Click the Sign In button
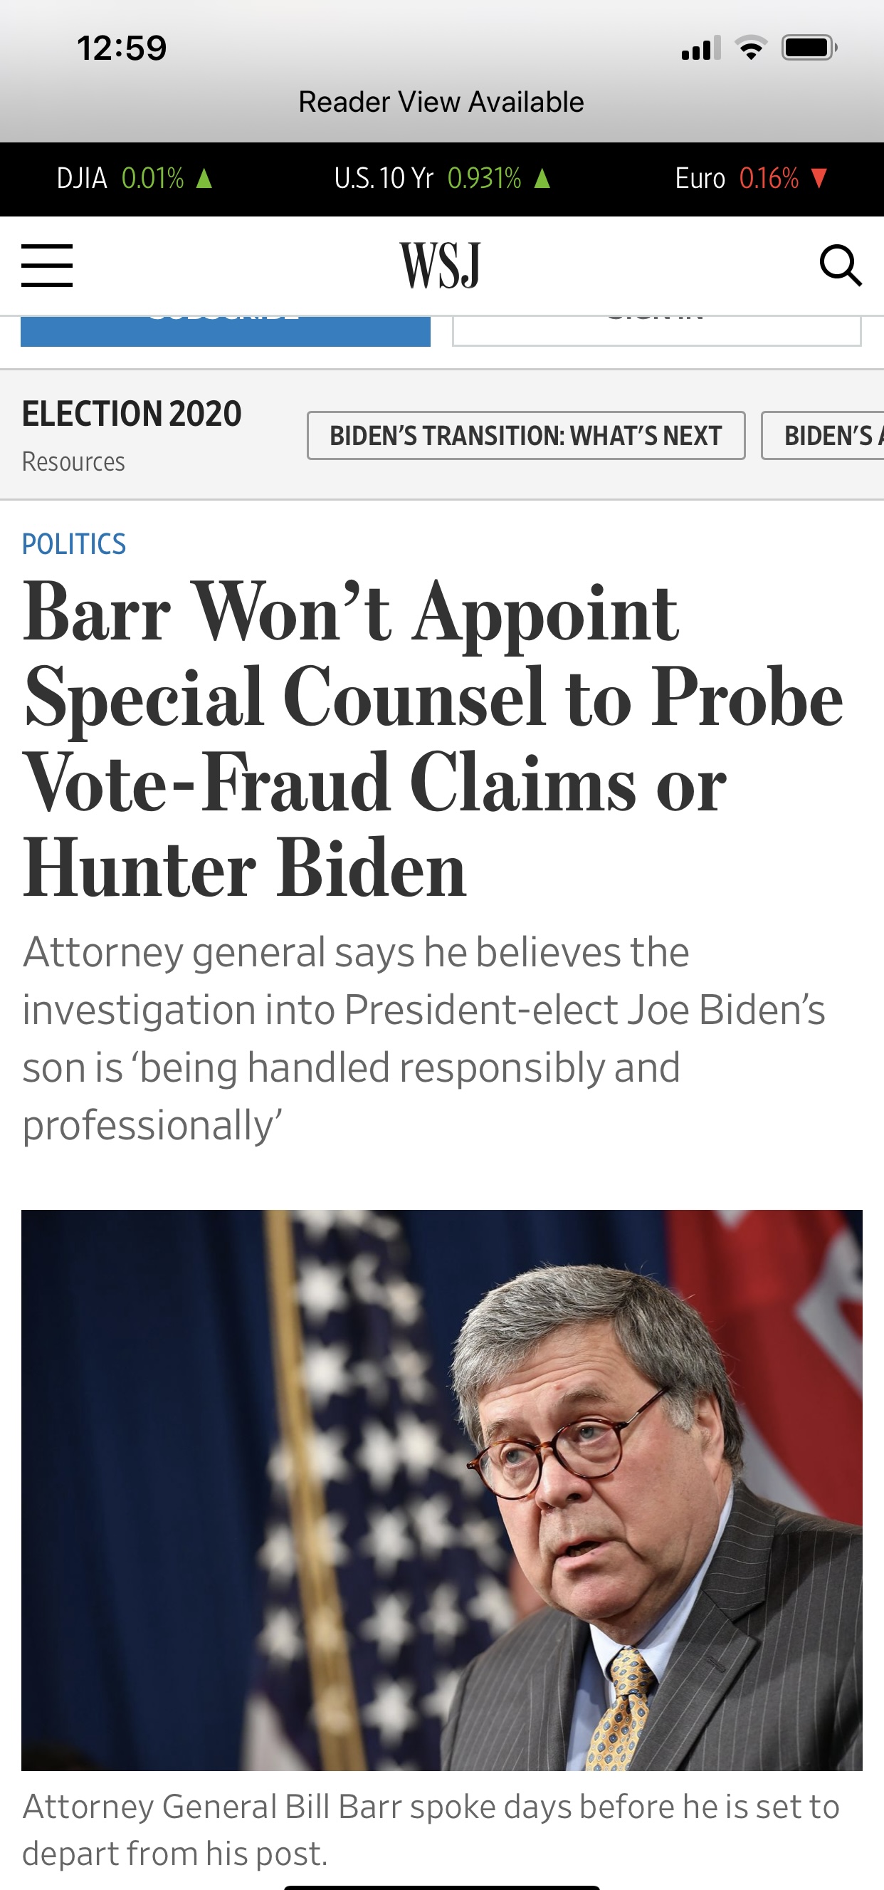The height and width of the screenshot is (1890, 884). (656, 331)
